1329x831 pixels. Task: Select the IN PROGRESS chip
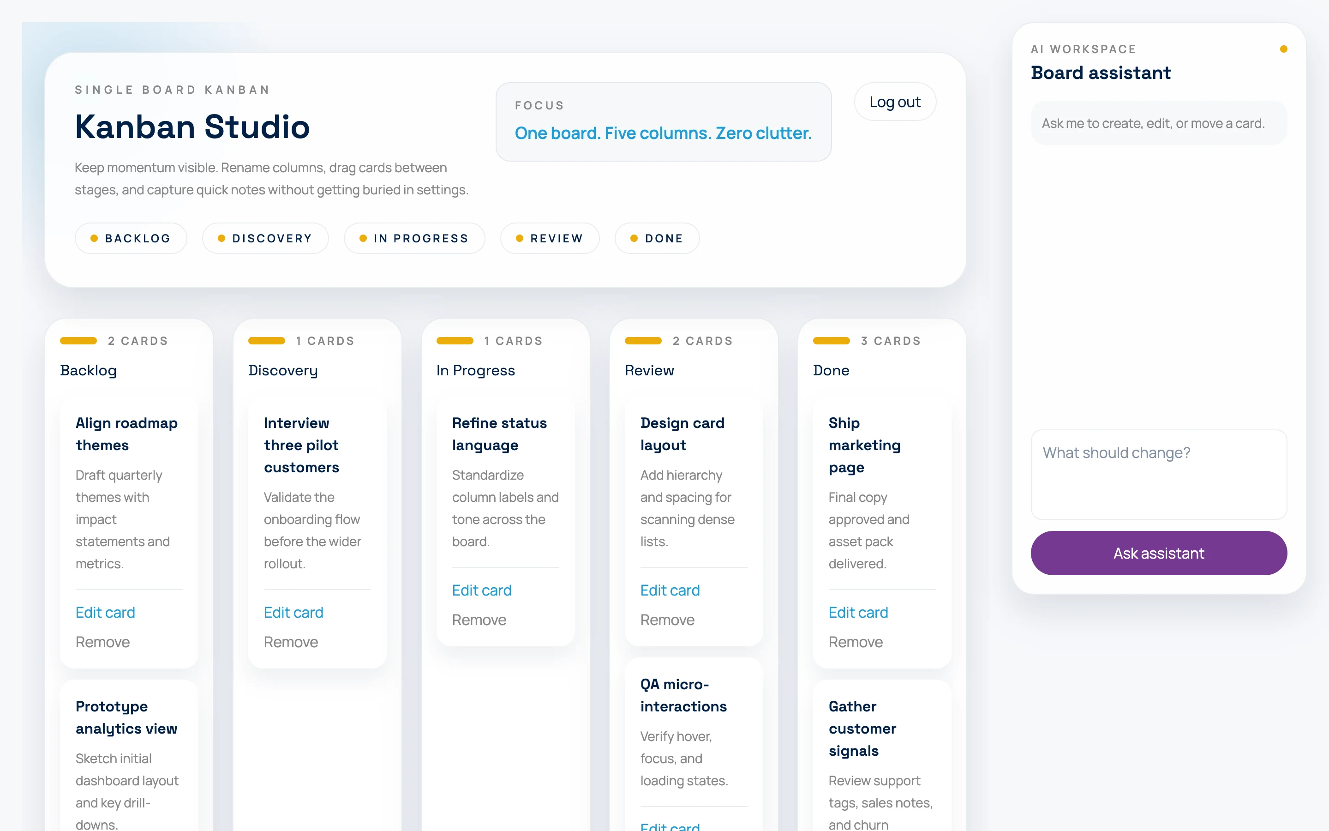pos(414,238)
